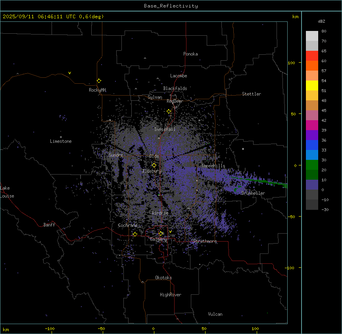Click the Innisfail city label

[165, 129]
